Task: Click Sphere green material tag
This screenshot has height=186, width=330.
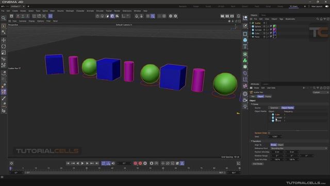Action: 274,26
